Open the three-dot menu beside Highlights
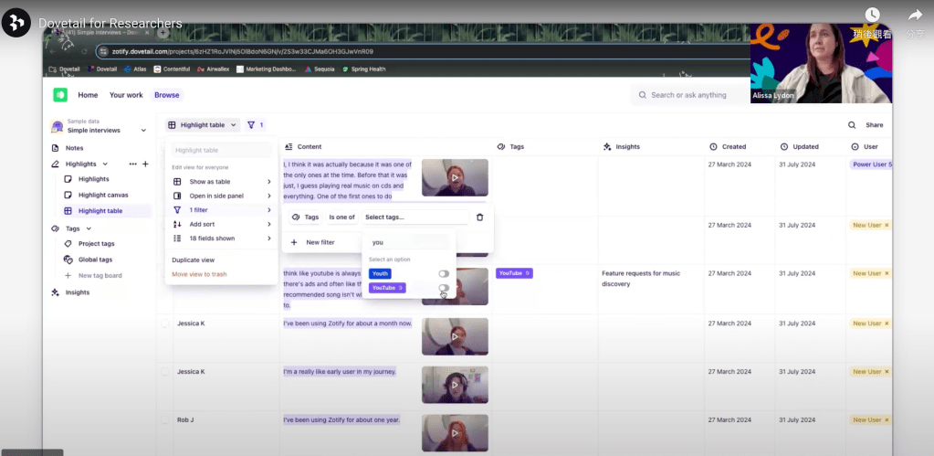This screenshot has height=456, width=934. point(132,164)
